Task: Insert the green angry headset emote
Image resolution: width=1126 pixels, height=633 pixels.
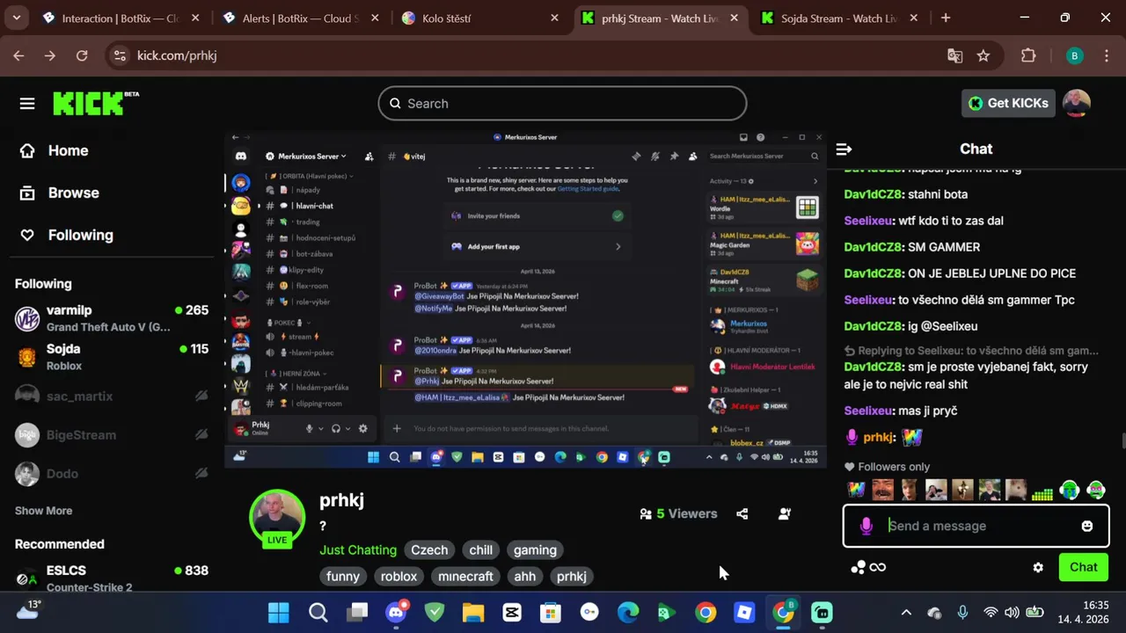Action: [x=1096, y=490]
